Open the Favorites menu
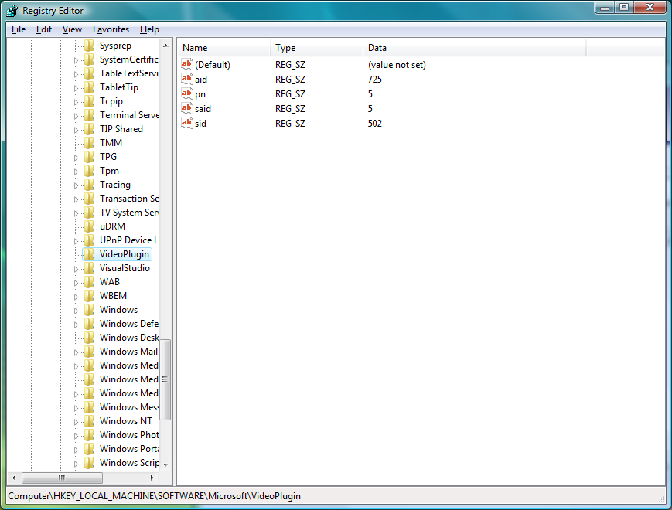This screenshot has height=510, width=672. click(x=111, y=29)
